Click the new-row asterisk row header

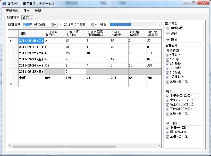(x=13, y=84)
